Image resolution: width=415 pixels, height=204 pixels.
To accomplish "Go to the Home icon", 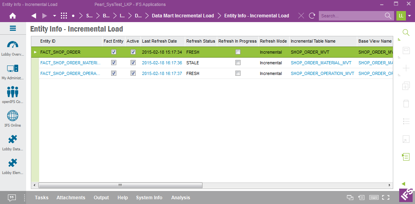I will coord(12,16).
